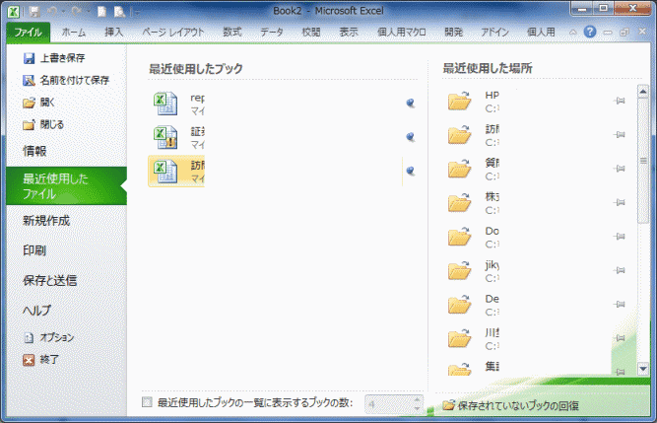
Task: Open the 開発 tab
Action: tap(454, 33)
